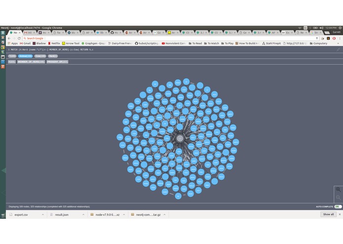Expand the To Play bookmarks folder
The width and height of the screenshot is (343, 244).
pos(228,43)
